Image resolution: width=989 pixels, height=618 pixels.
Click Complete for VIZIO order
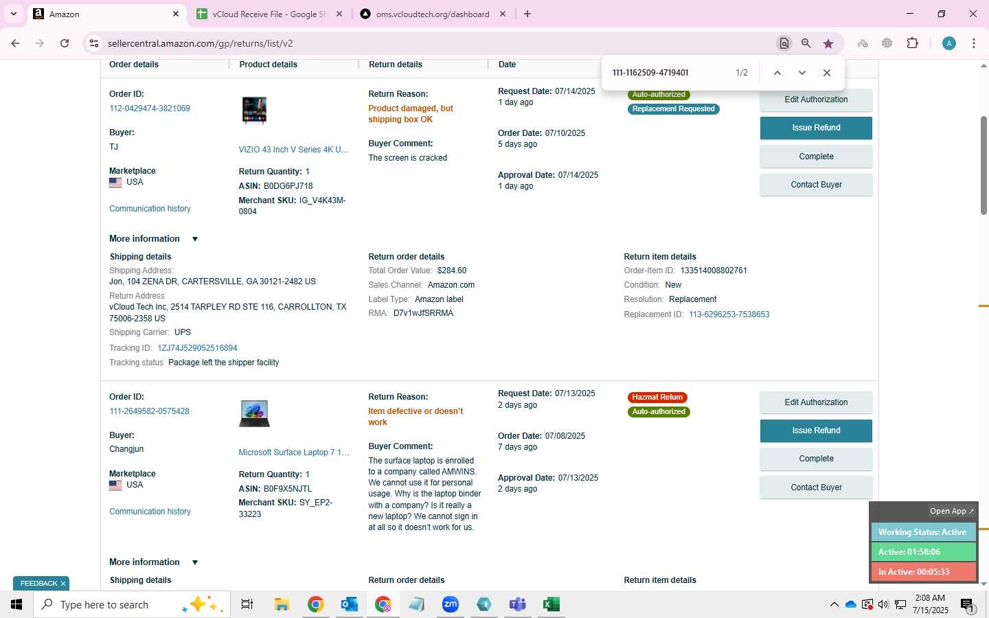pyautogui.click(x=816, y=157)
